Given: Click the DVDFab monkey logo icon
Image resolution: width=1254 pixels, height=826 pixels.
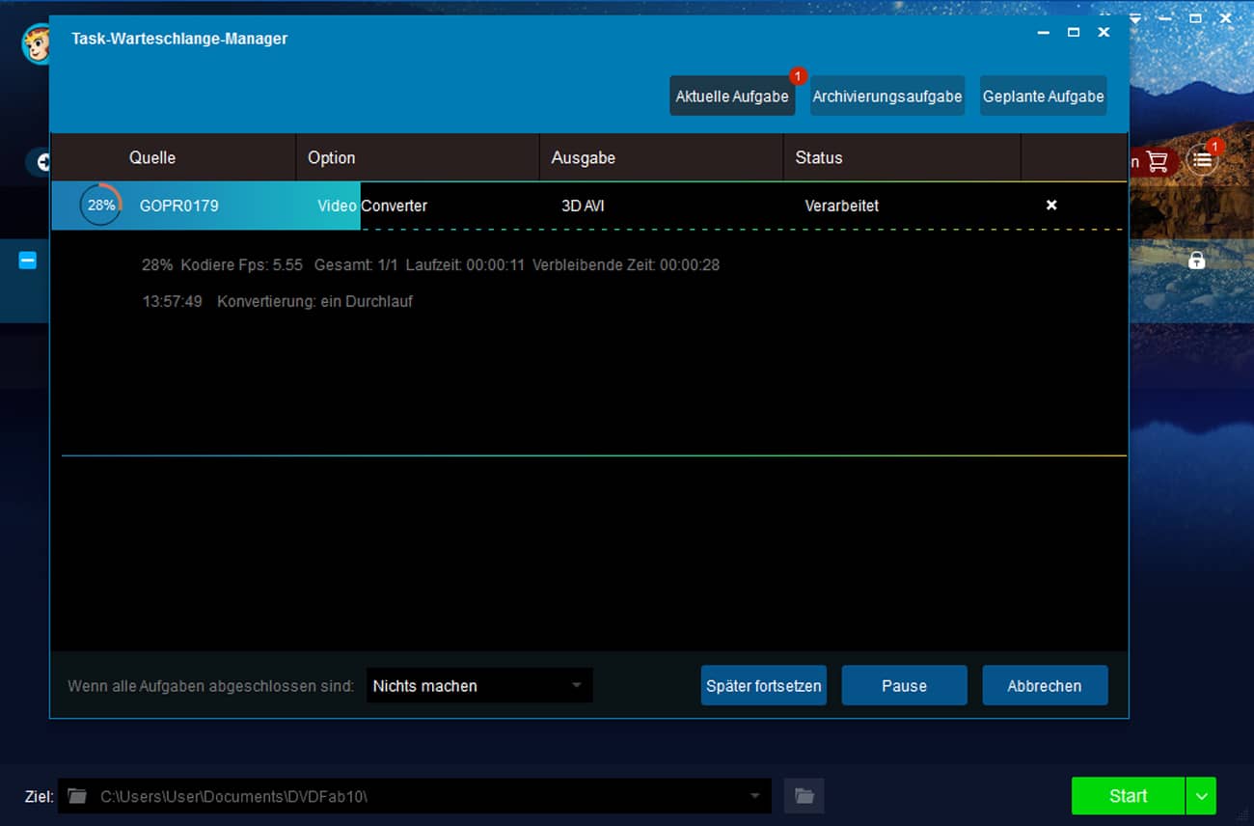Looking at the screenshot, I should tap(35, 44).
